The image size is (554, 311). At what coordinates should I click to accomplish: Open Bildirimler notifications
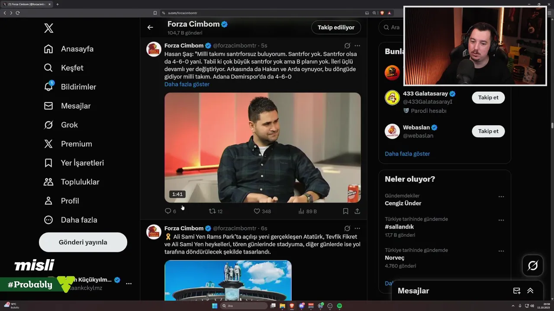coord(70,87)
